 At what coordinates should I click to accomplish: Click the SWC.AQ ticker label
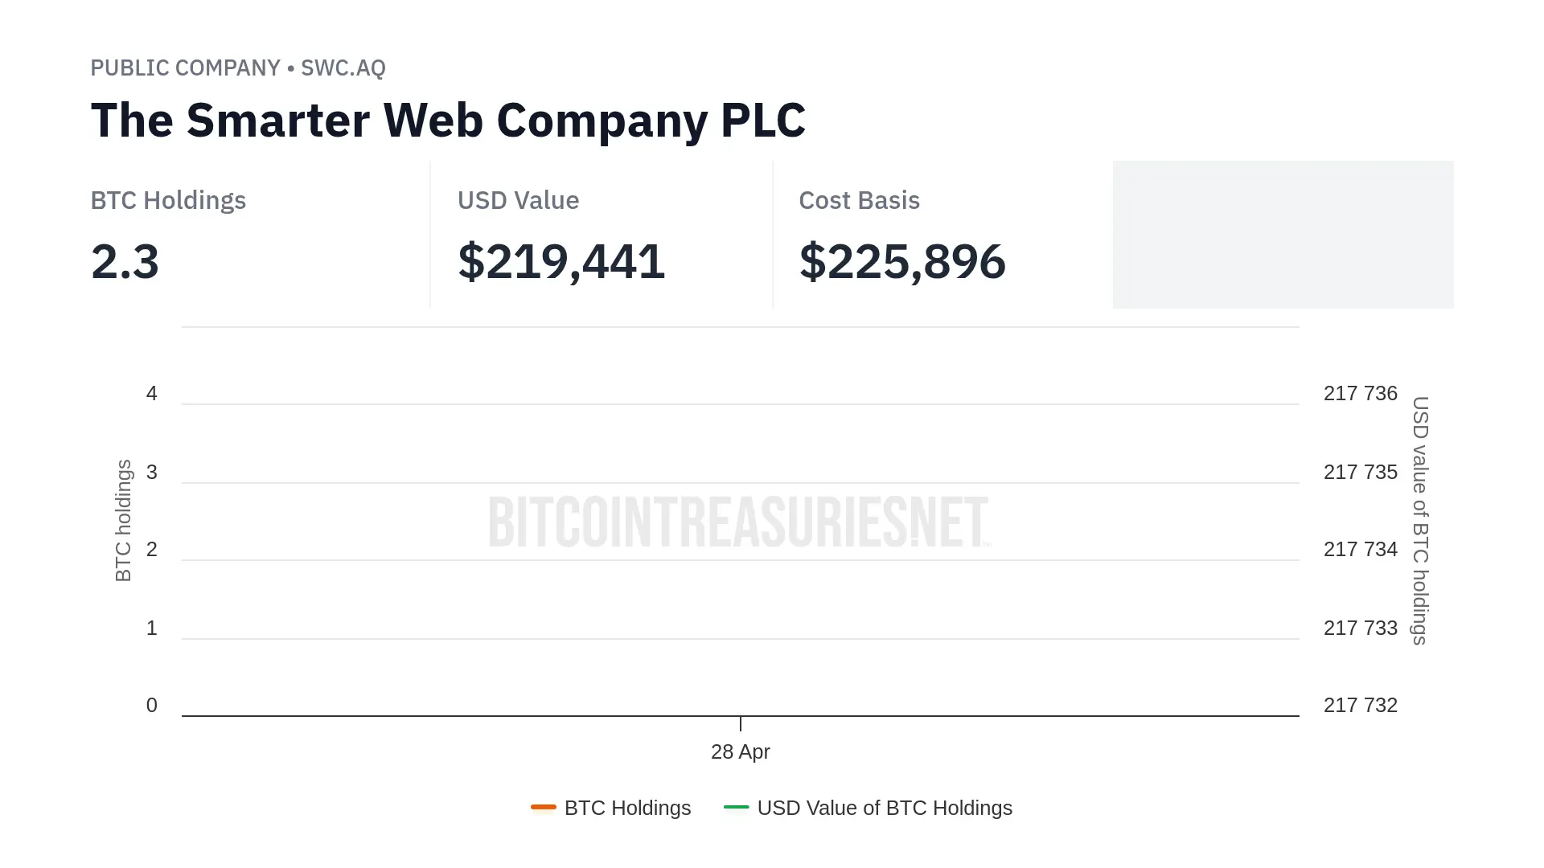[343, 68]
